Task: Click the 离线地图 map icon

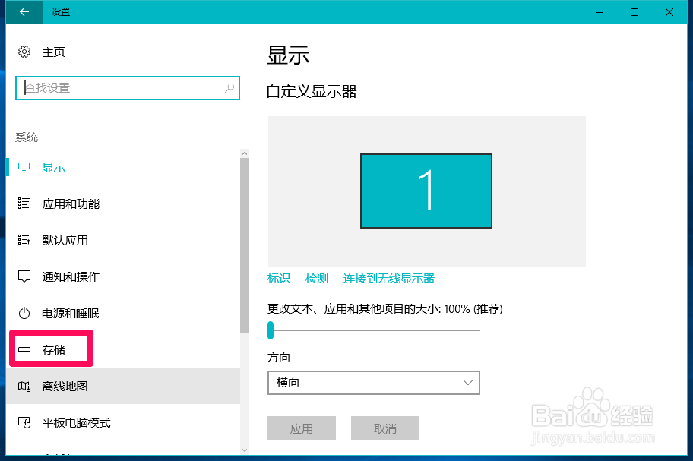Action: pyautogui.click(x=24, y=387)
